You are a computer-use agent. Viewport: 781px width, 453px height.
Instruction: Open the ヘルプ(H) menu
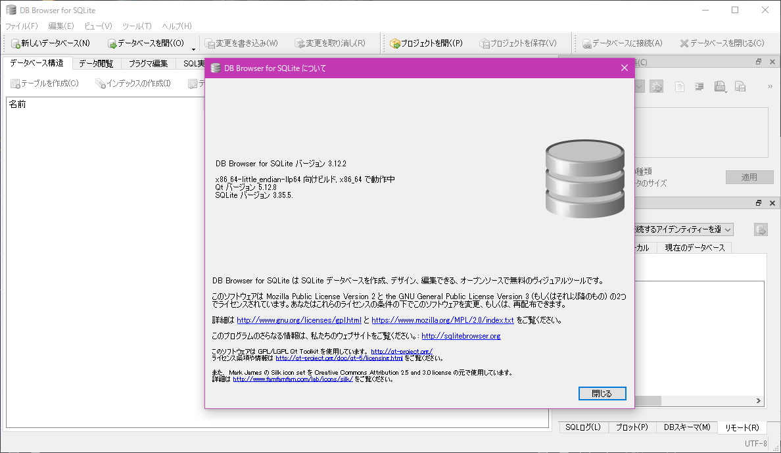click(x=177, y=26)
